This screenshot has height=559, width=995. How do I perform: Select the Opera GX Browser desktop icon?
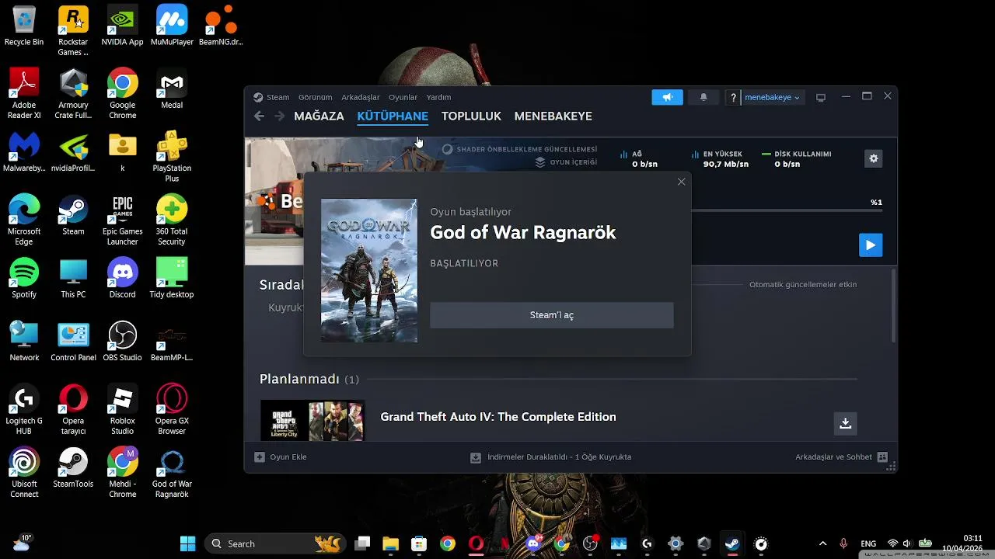[x=172, y=409]
